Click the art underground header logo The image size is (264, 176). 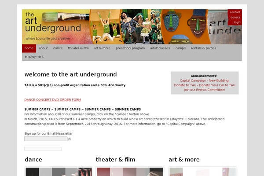point(53,23)
